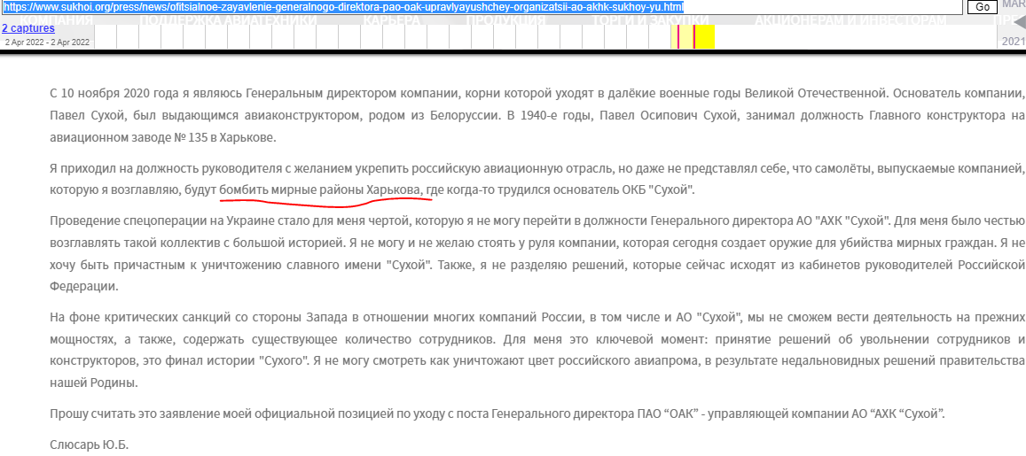
Task: Click the signature 'Слюсарь Ю.Б.'
Action: tap(90, 444)
